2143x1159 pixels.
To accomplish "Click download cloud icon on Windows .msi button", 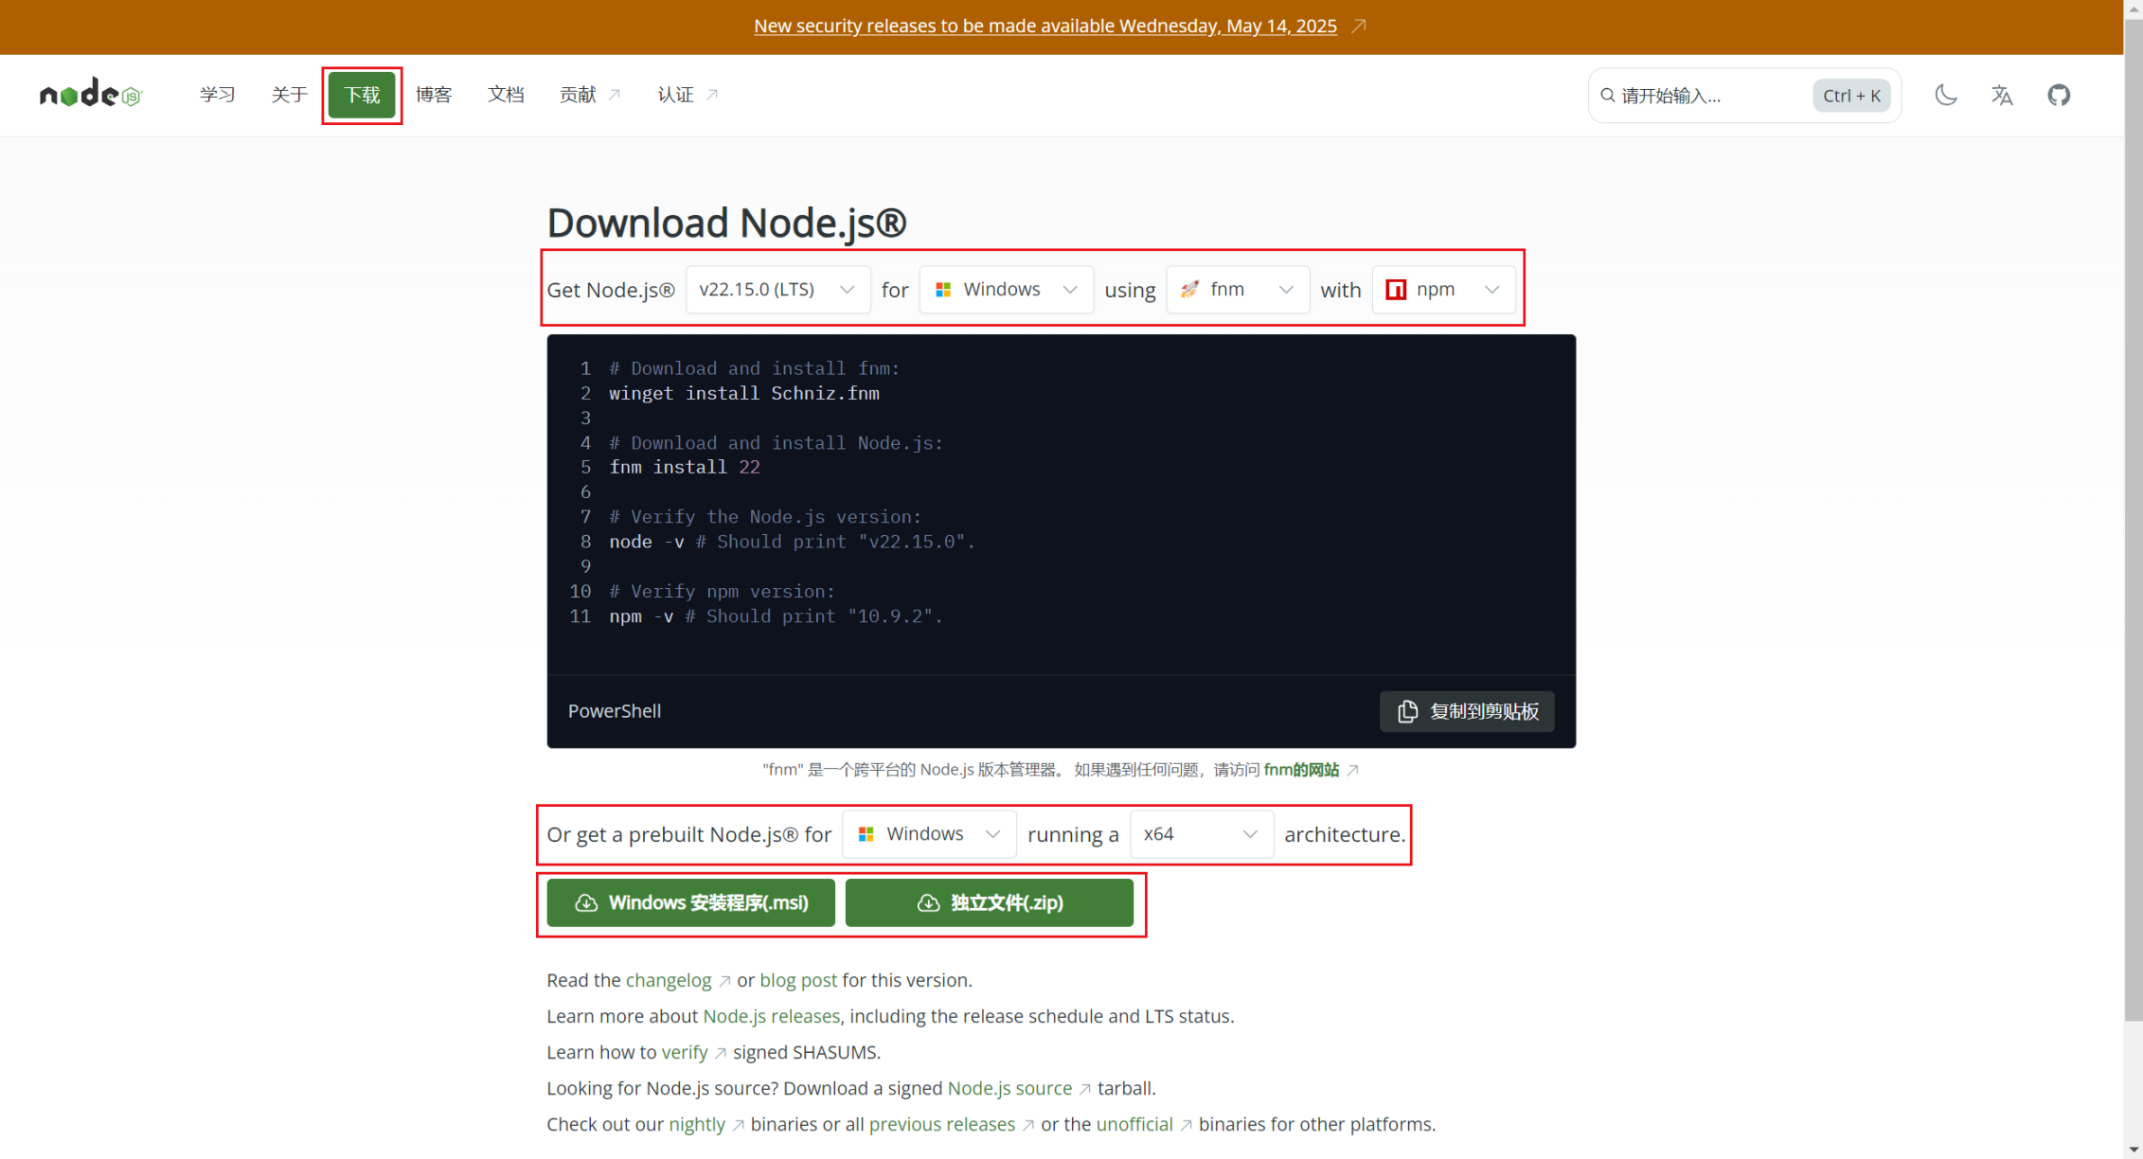I will click(586, 902).
